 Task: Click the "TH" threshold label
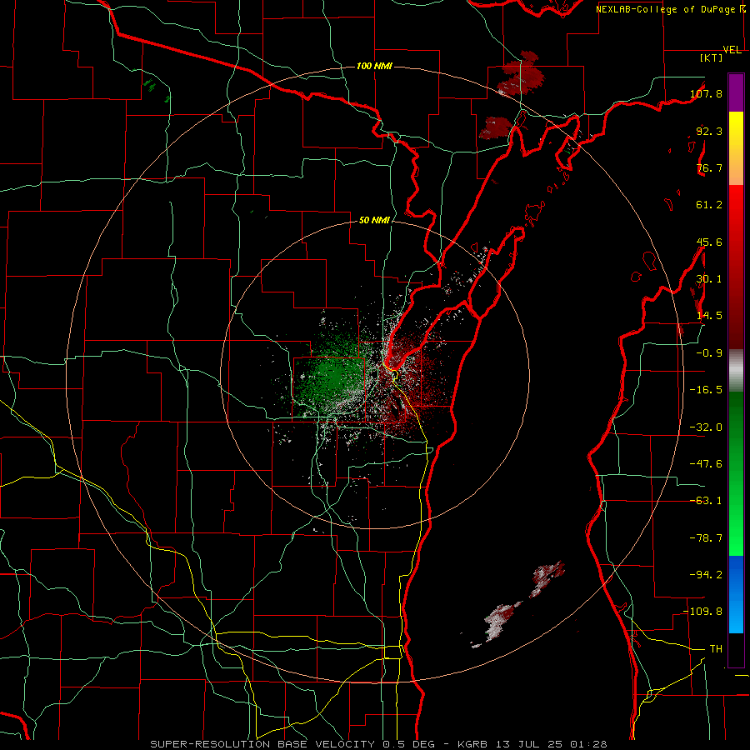(x=716, y=648)
